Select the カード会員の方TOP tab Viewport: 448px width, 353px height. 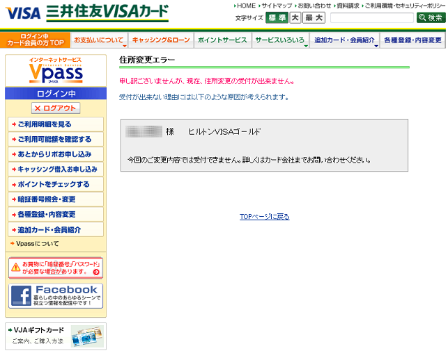pyautogui.click(x=35, y=40)
